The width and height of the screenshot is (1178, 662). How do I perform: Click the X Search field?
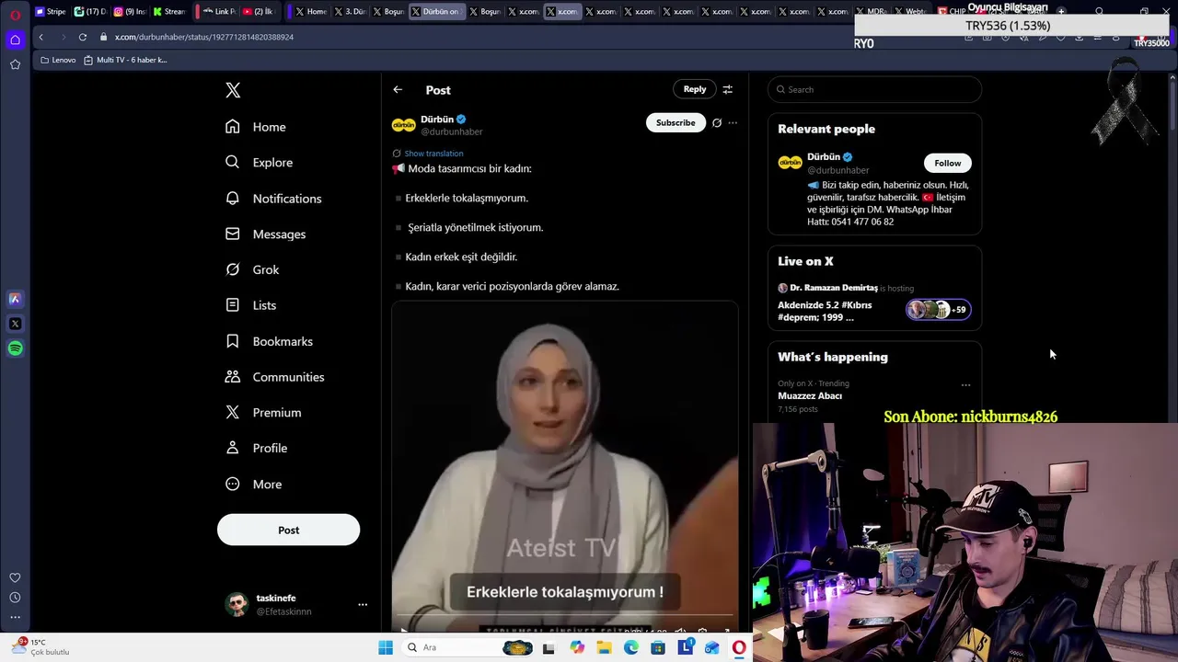874,89
